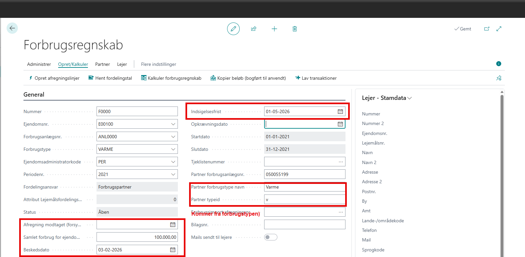Expand the Lejer - Stamdata chevron
Screen dimensions: 525x257
410,98
